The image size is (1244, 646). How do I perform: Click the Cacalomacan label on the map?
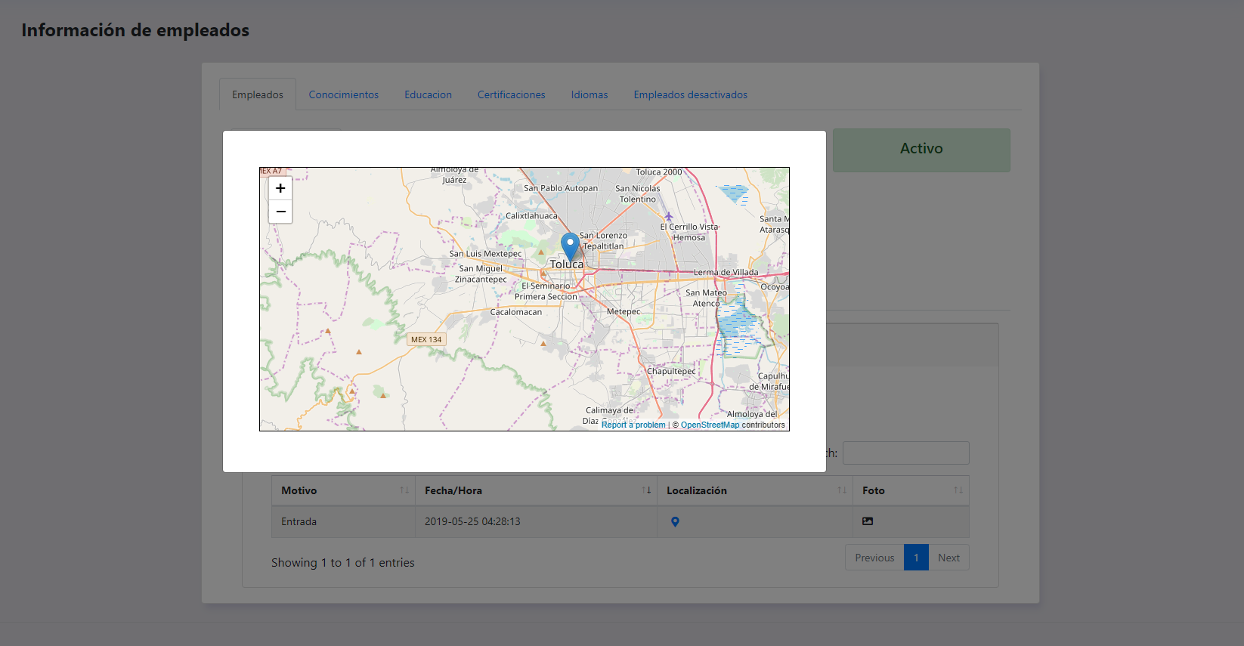(x=515, y=312)
